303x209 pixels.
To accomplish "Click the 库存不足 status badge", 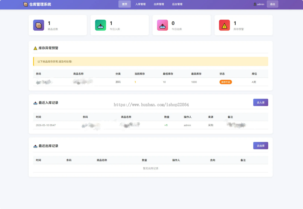I will [226, 82].
